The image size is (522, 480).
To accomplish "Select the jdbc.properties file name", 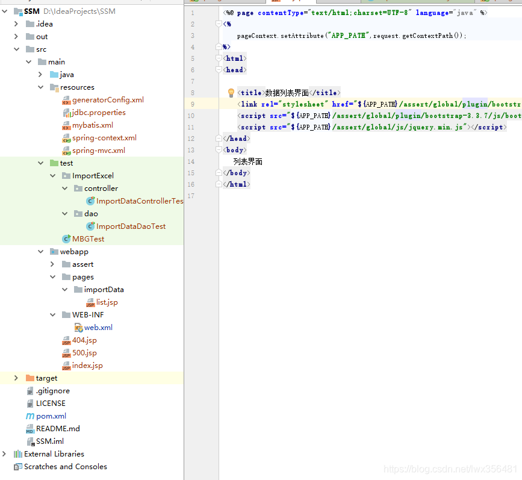I will pyautogui.click(x=99, y=113).
